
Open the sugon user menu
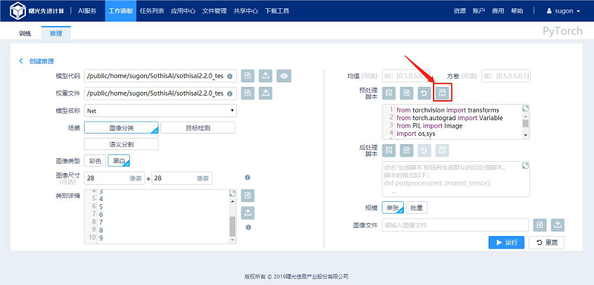point(564,11)
